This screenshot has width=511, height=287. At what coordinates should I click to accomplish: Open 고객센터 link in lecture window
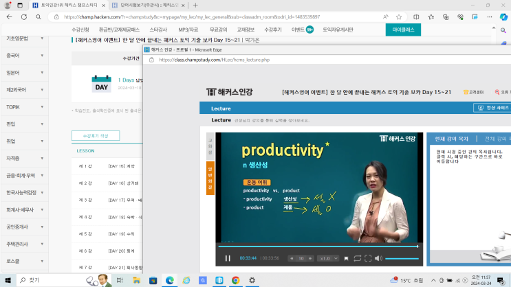click(474, 92)
